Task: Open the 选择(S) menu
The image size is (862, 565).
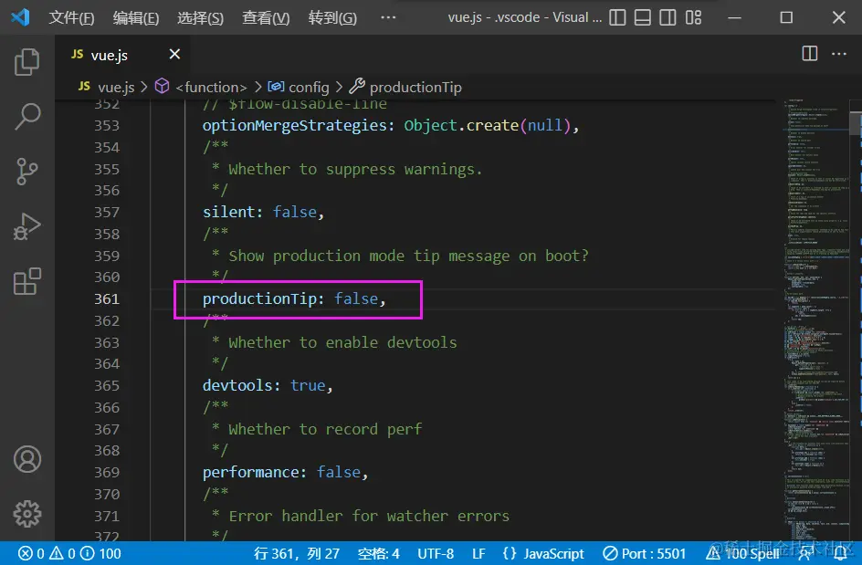Action: point(200,17)
